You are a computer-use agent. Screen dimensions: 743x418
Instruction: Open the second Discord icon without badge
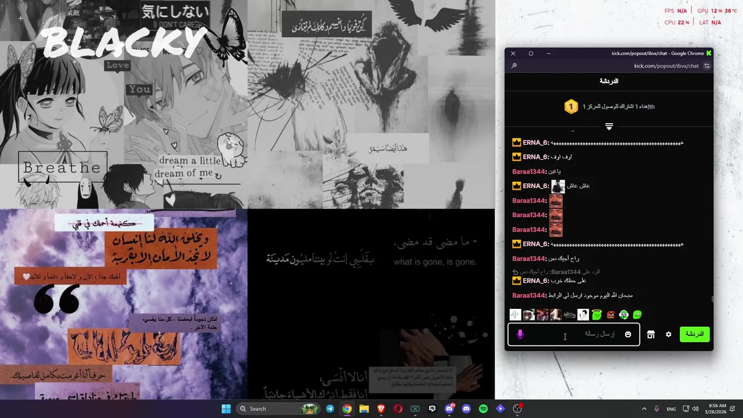coord(466,409)
